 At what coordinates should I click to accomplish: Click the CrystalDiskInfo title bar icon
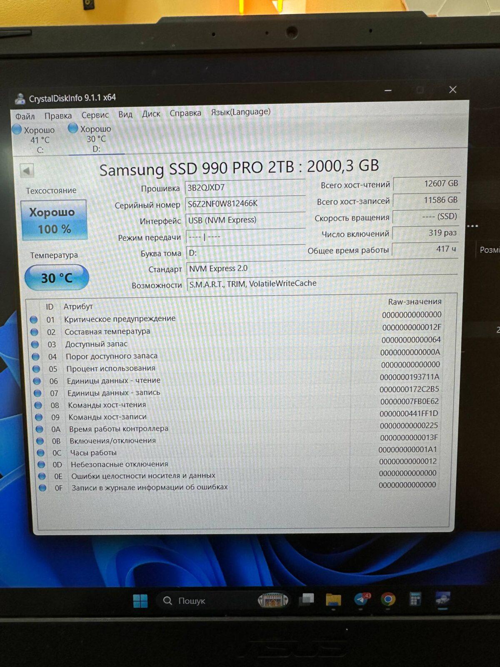[20, 99]
